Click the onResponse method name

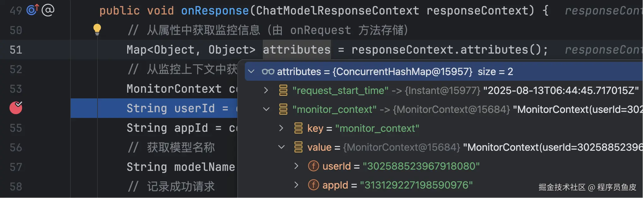pos(215,11)
